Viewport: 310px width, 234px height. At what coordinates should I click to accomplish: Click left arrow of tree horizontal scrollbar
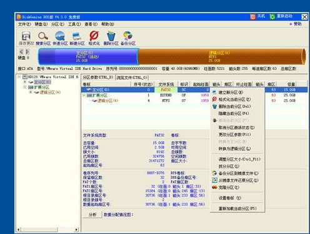[19, 230]
